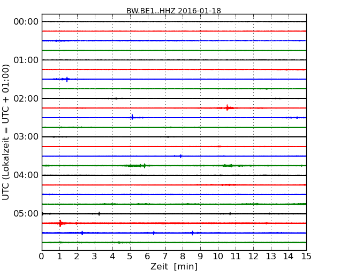Pick the blue spike near minute 5 on 02:30 trace
Screen dimensions: 348x278
[x=132, y=117]
